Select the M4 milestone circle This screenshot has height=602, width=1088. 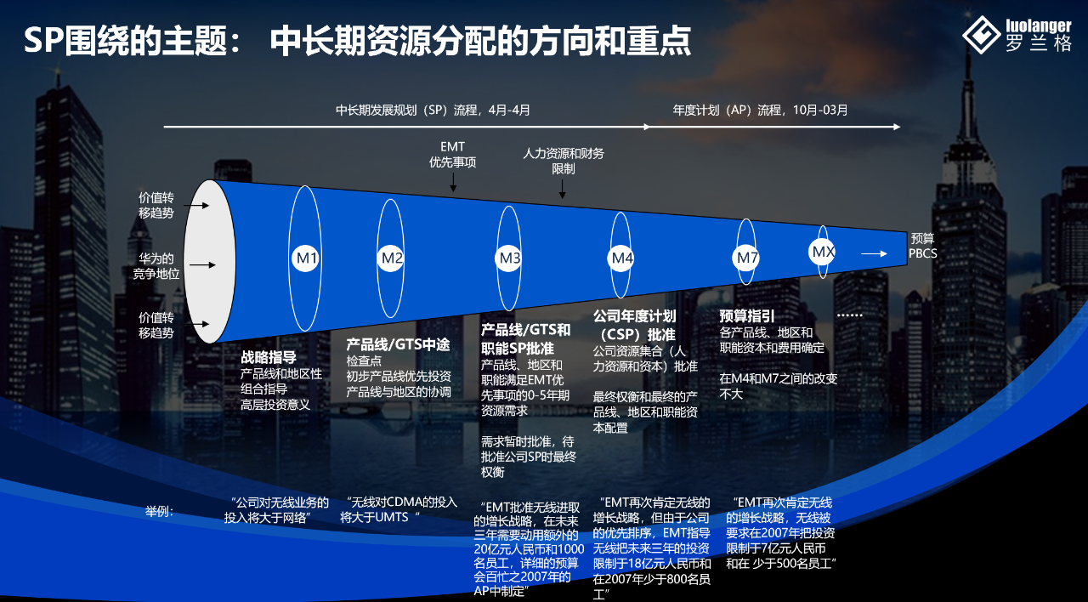(x=621, y=258)
